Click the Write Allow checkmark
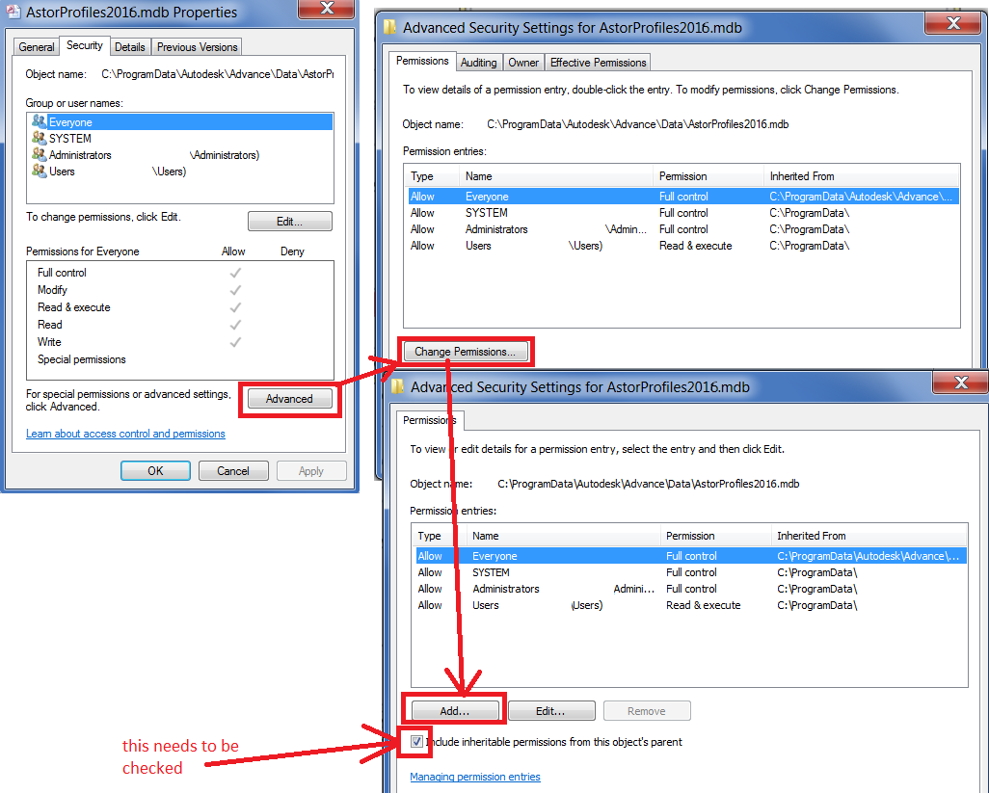The image size is (989, 793). pyautogui.click(x=235, y=342)
